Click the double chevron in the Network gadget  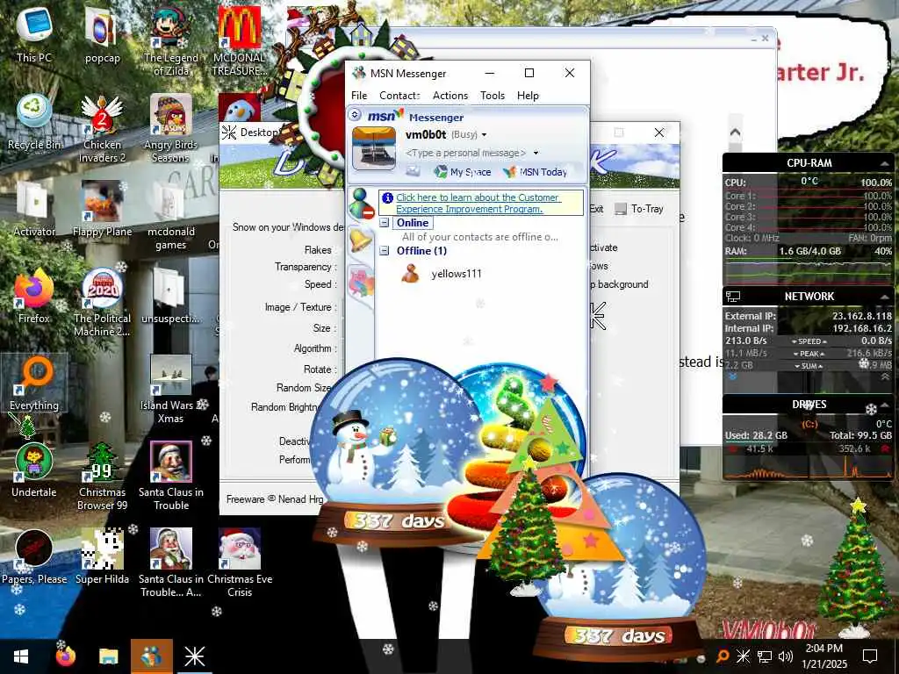click(885, 376)
